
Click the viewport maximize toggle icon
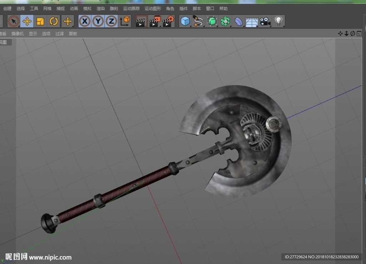[359, 34]
